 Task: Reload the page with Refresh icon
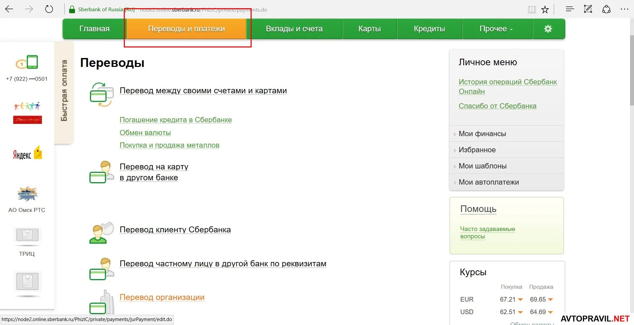[49, 9]
